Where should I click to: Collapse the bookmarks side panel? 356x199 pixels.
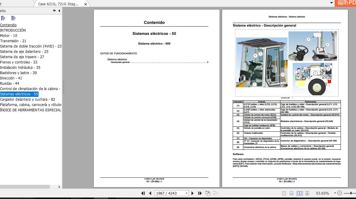[x=59, y=11]
